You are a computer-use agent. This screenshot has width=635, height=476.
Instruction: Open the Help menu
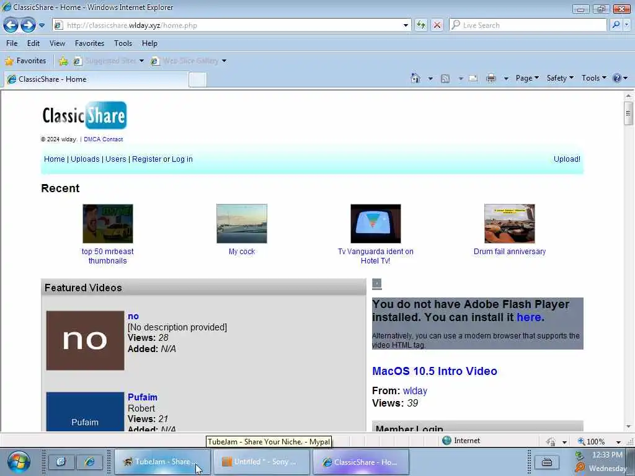point(149,43)
